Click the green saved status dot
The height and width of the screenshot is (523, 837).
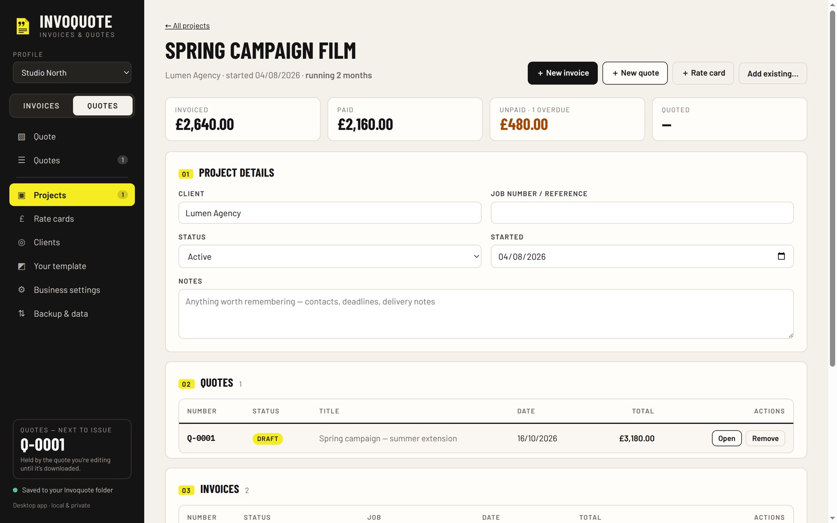(15, 490)
